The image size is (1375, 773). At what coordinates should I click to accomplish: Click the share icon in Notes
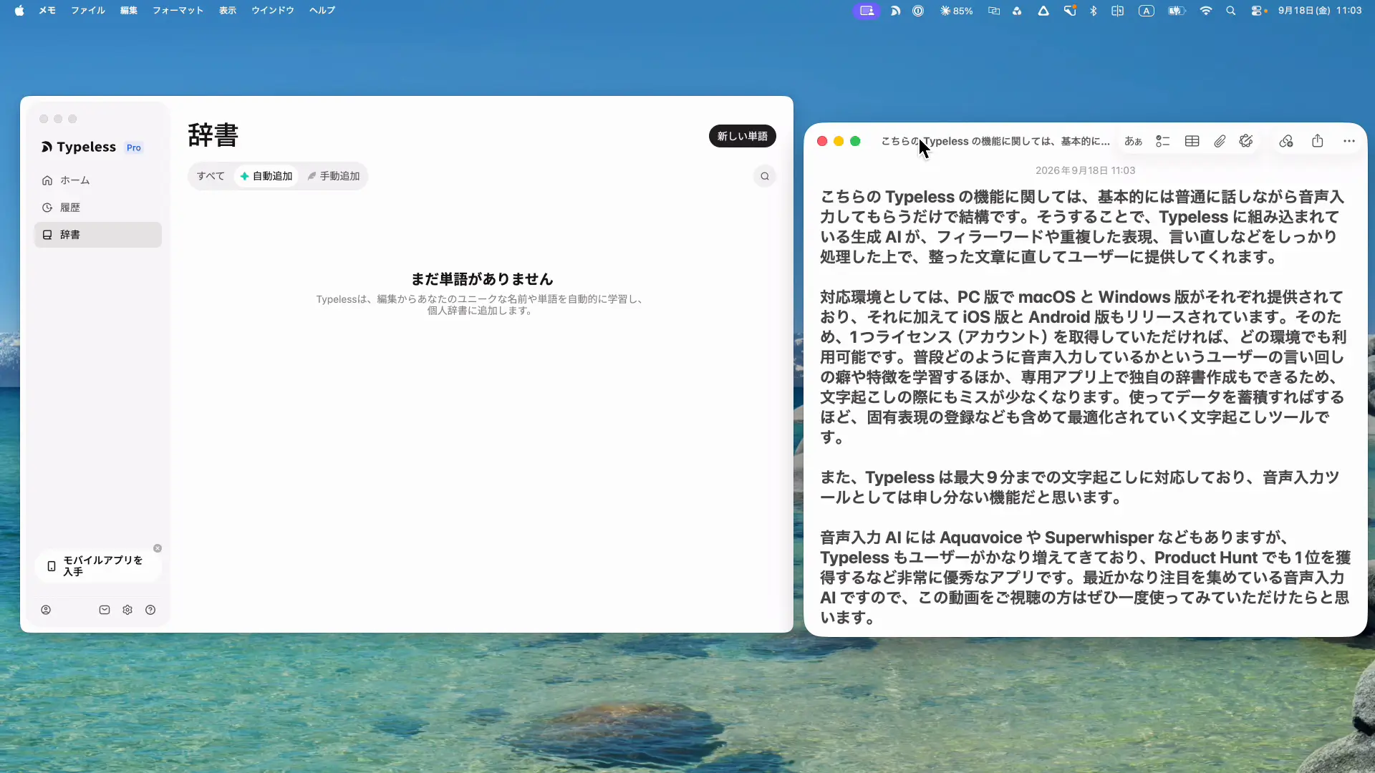pyautogui.click(x=1318, y=141)
